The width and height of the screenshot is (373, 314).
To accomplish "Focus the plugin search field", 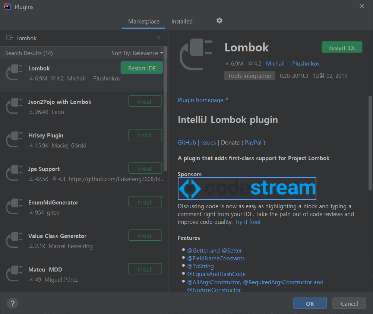I will pyautogui.click(x=85, y=38).
